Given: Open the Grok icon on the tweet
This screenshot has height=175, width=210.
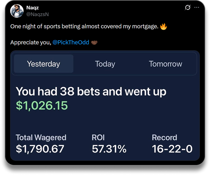Looking at the screenshot, I should pos(188,8).
